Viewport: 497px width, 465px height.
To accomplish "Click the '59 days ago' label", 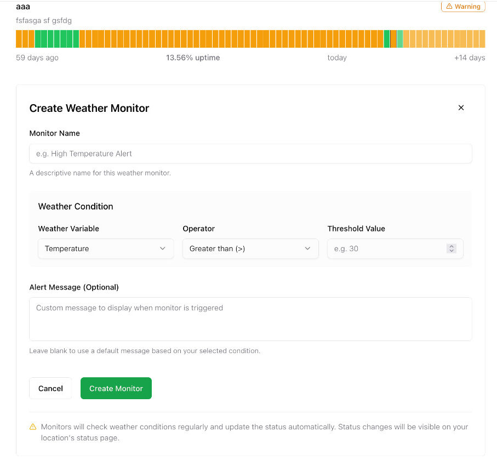I will tap(37, 58).
